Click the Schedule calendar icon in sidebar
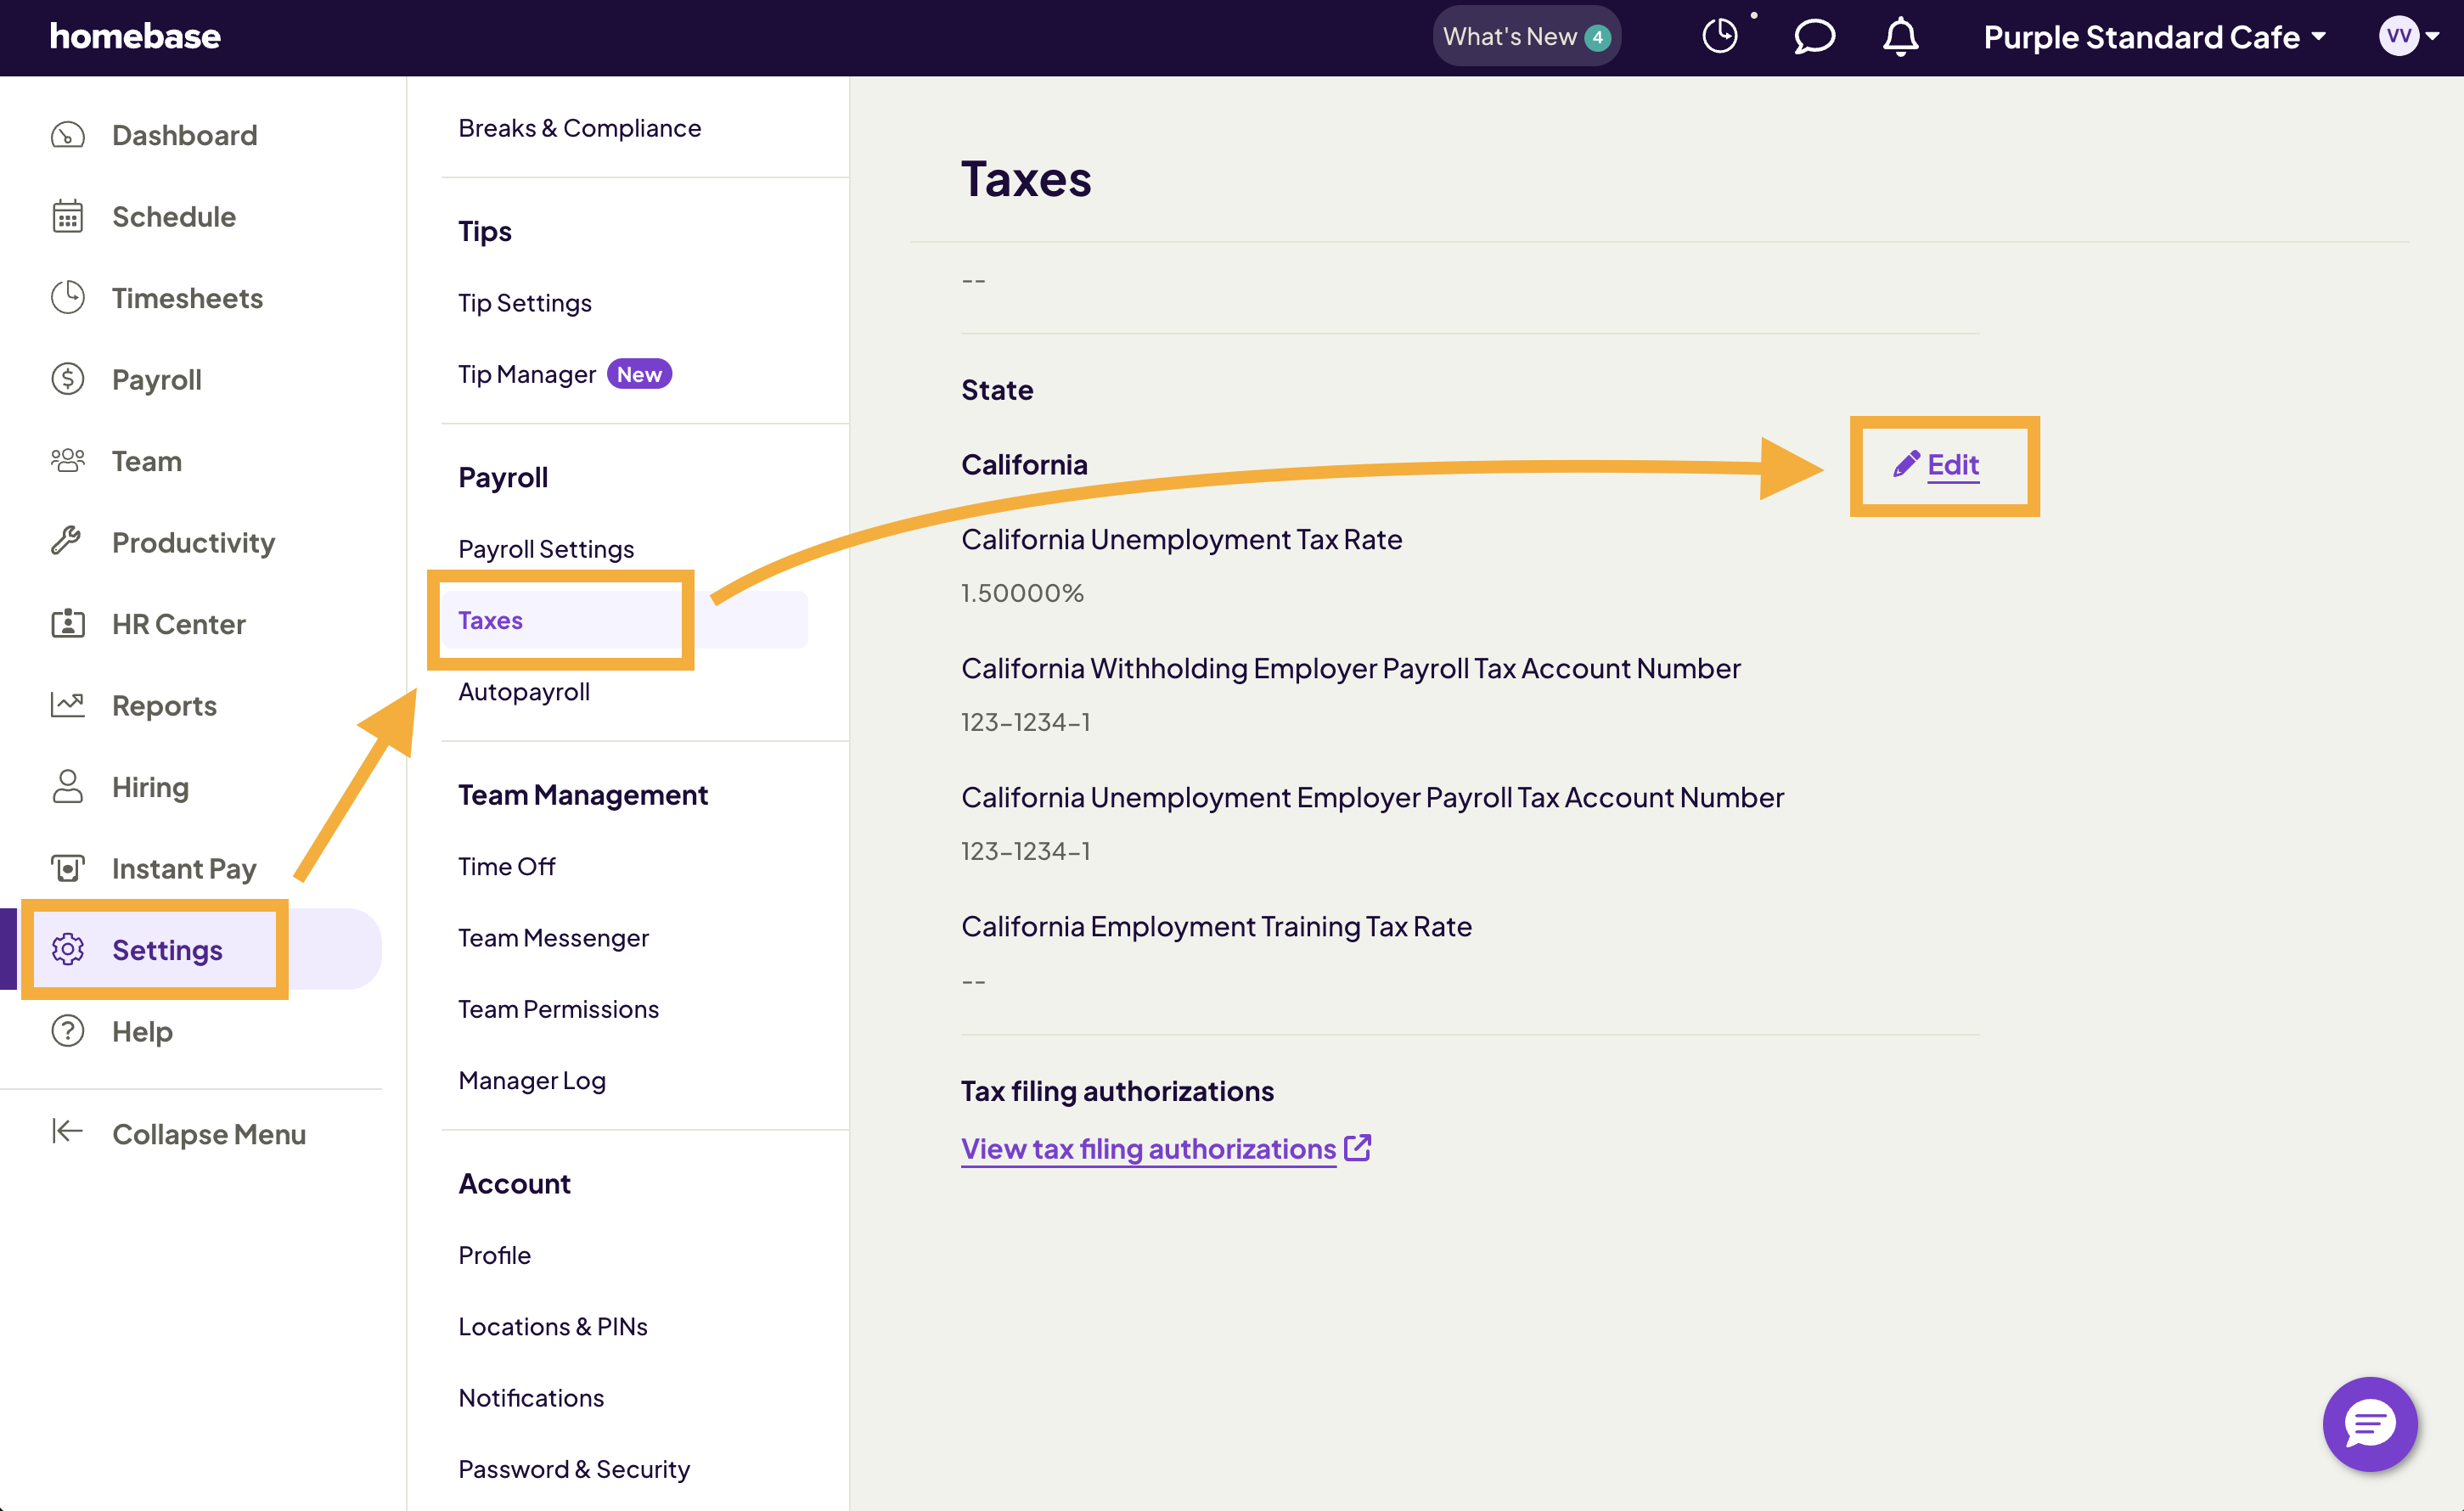Viewport: 2464px width, 1511px height. point(67,216)
